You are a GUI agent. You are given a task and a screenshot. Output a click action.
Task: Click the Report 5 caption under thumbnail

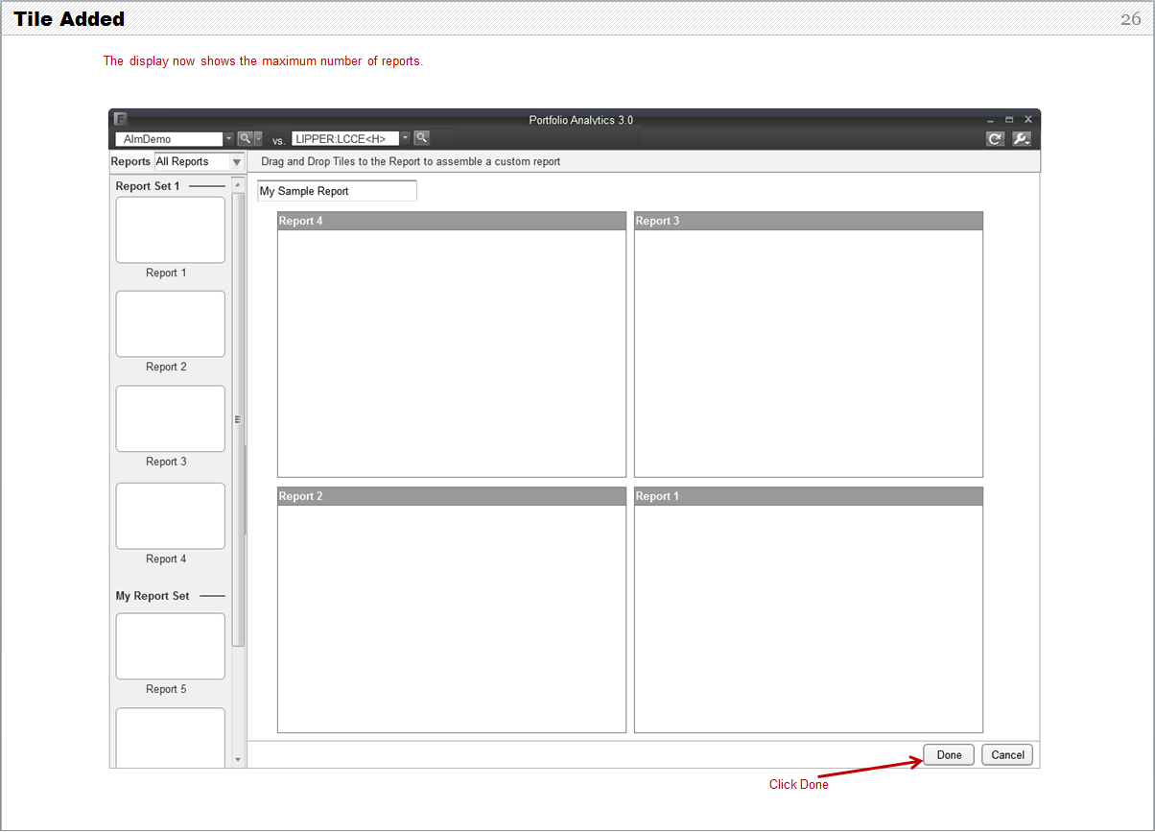pyautogui.click(x=166, y=689)
